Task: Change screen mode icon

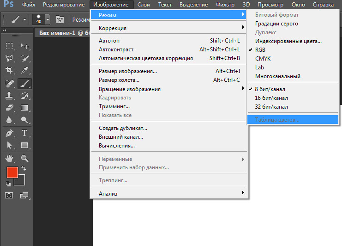Action: 24,195
